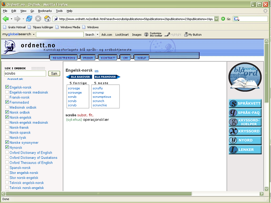The image size is (271, 203).
Task: Toggle the Norske synonymer checkbox
Action: point(7,143)
